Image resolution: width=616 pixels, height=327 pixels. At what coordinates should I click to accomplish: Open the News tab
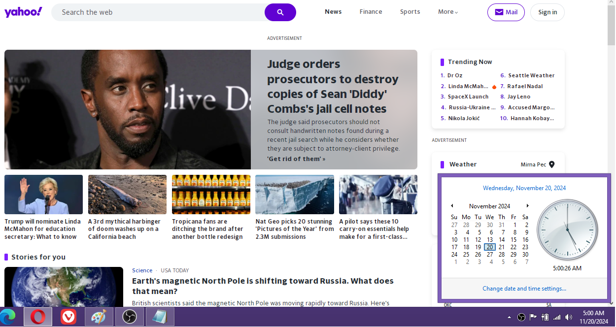[x=333, y=12]
